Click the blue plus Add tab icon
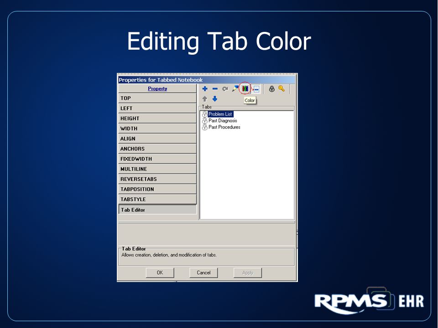The image size is (438, 328). 205,89
